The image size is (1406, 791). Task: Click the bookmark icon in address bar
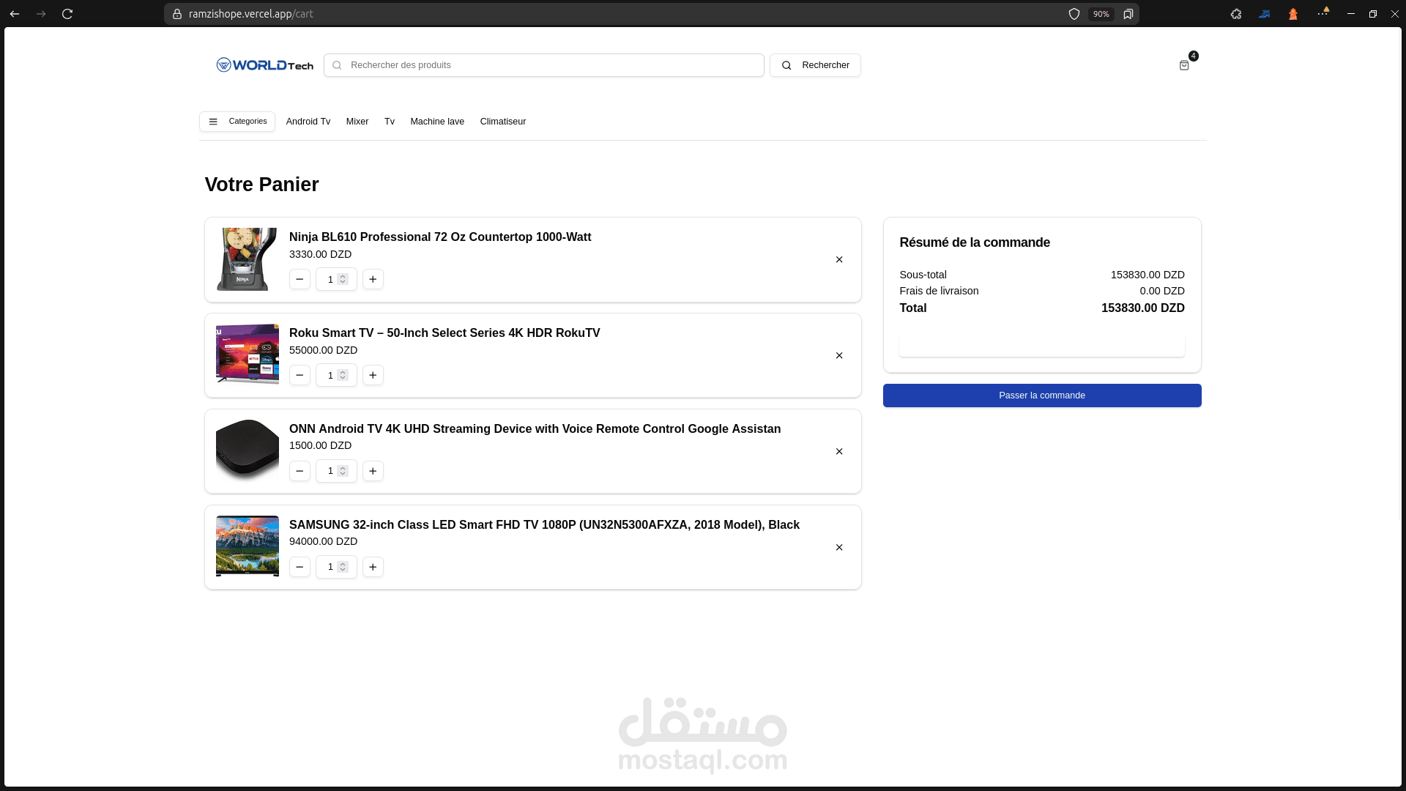pyautogui.click(x=1128, y=14)
